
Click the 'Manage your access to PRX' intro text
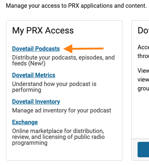point(76,6)
